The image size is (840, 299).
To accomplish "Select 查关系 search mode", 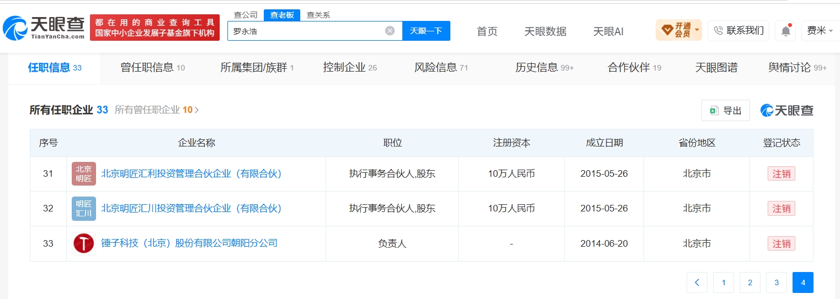I will 318,15.
